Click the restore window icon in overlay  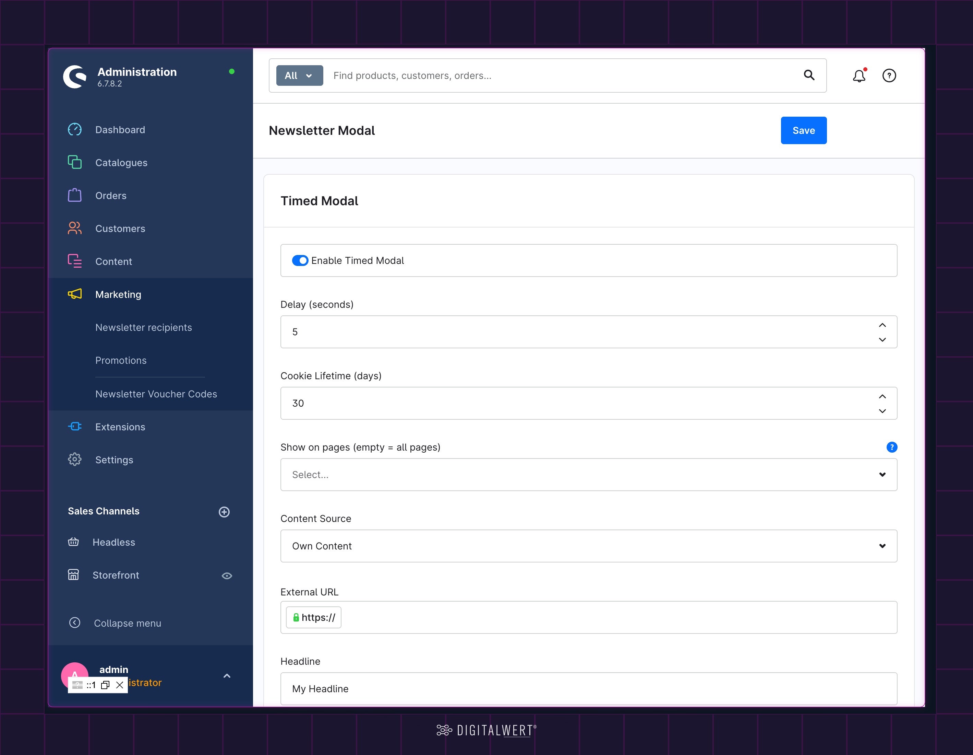coord(105,685)
